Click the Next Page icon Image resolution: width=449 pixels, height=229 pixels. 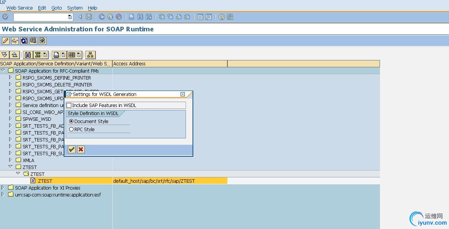179,17
